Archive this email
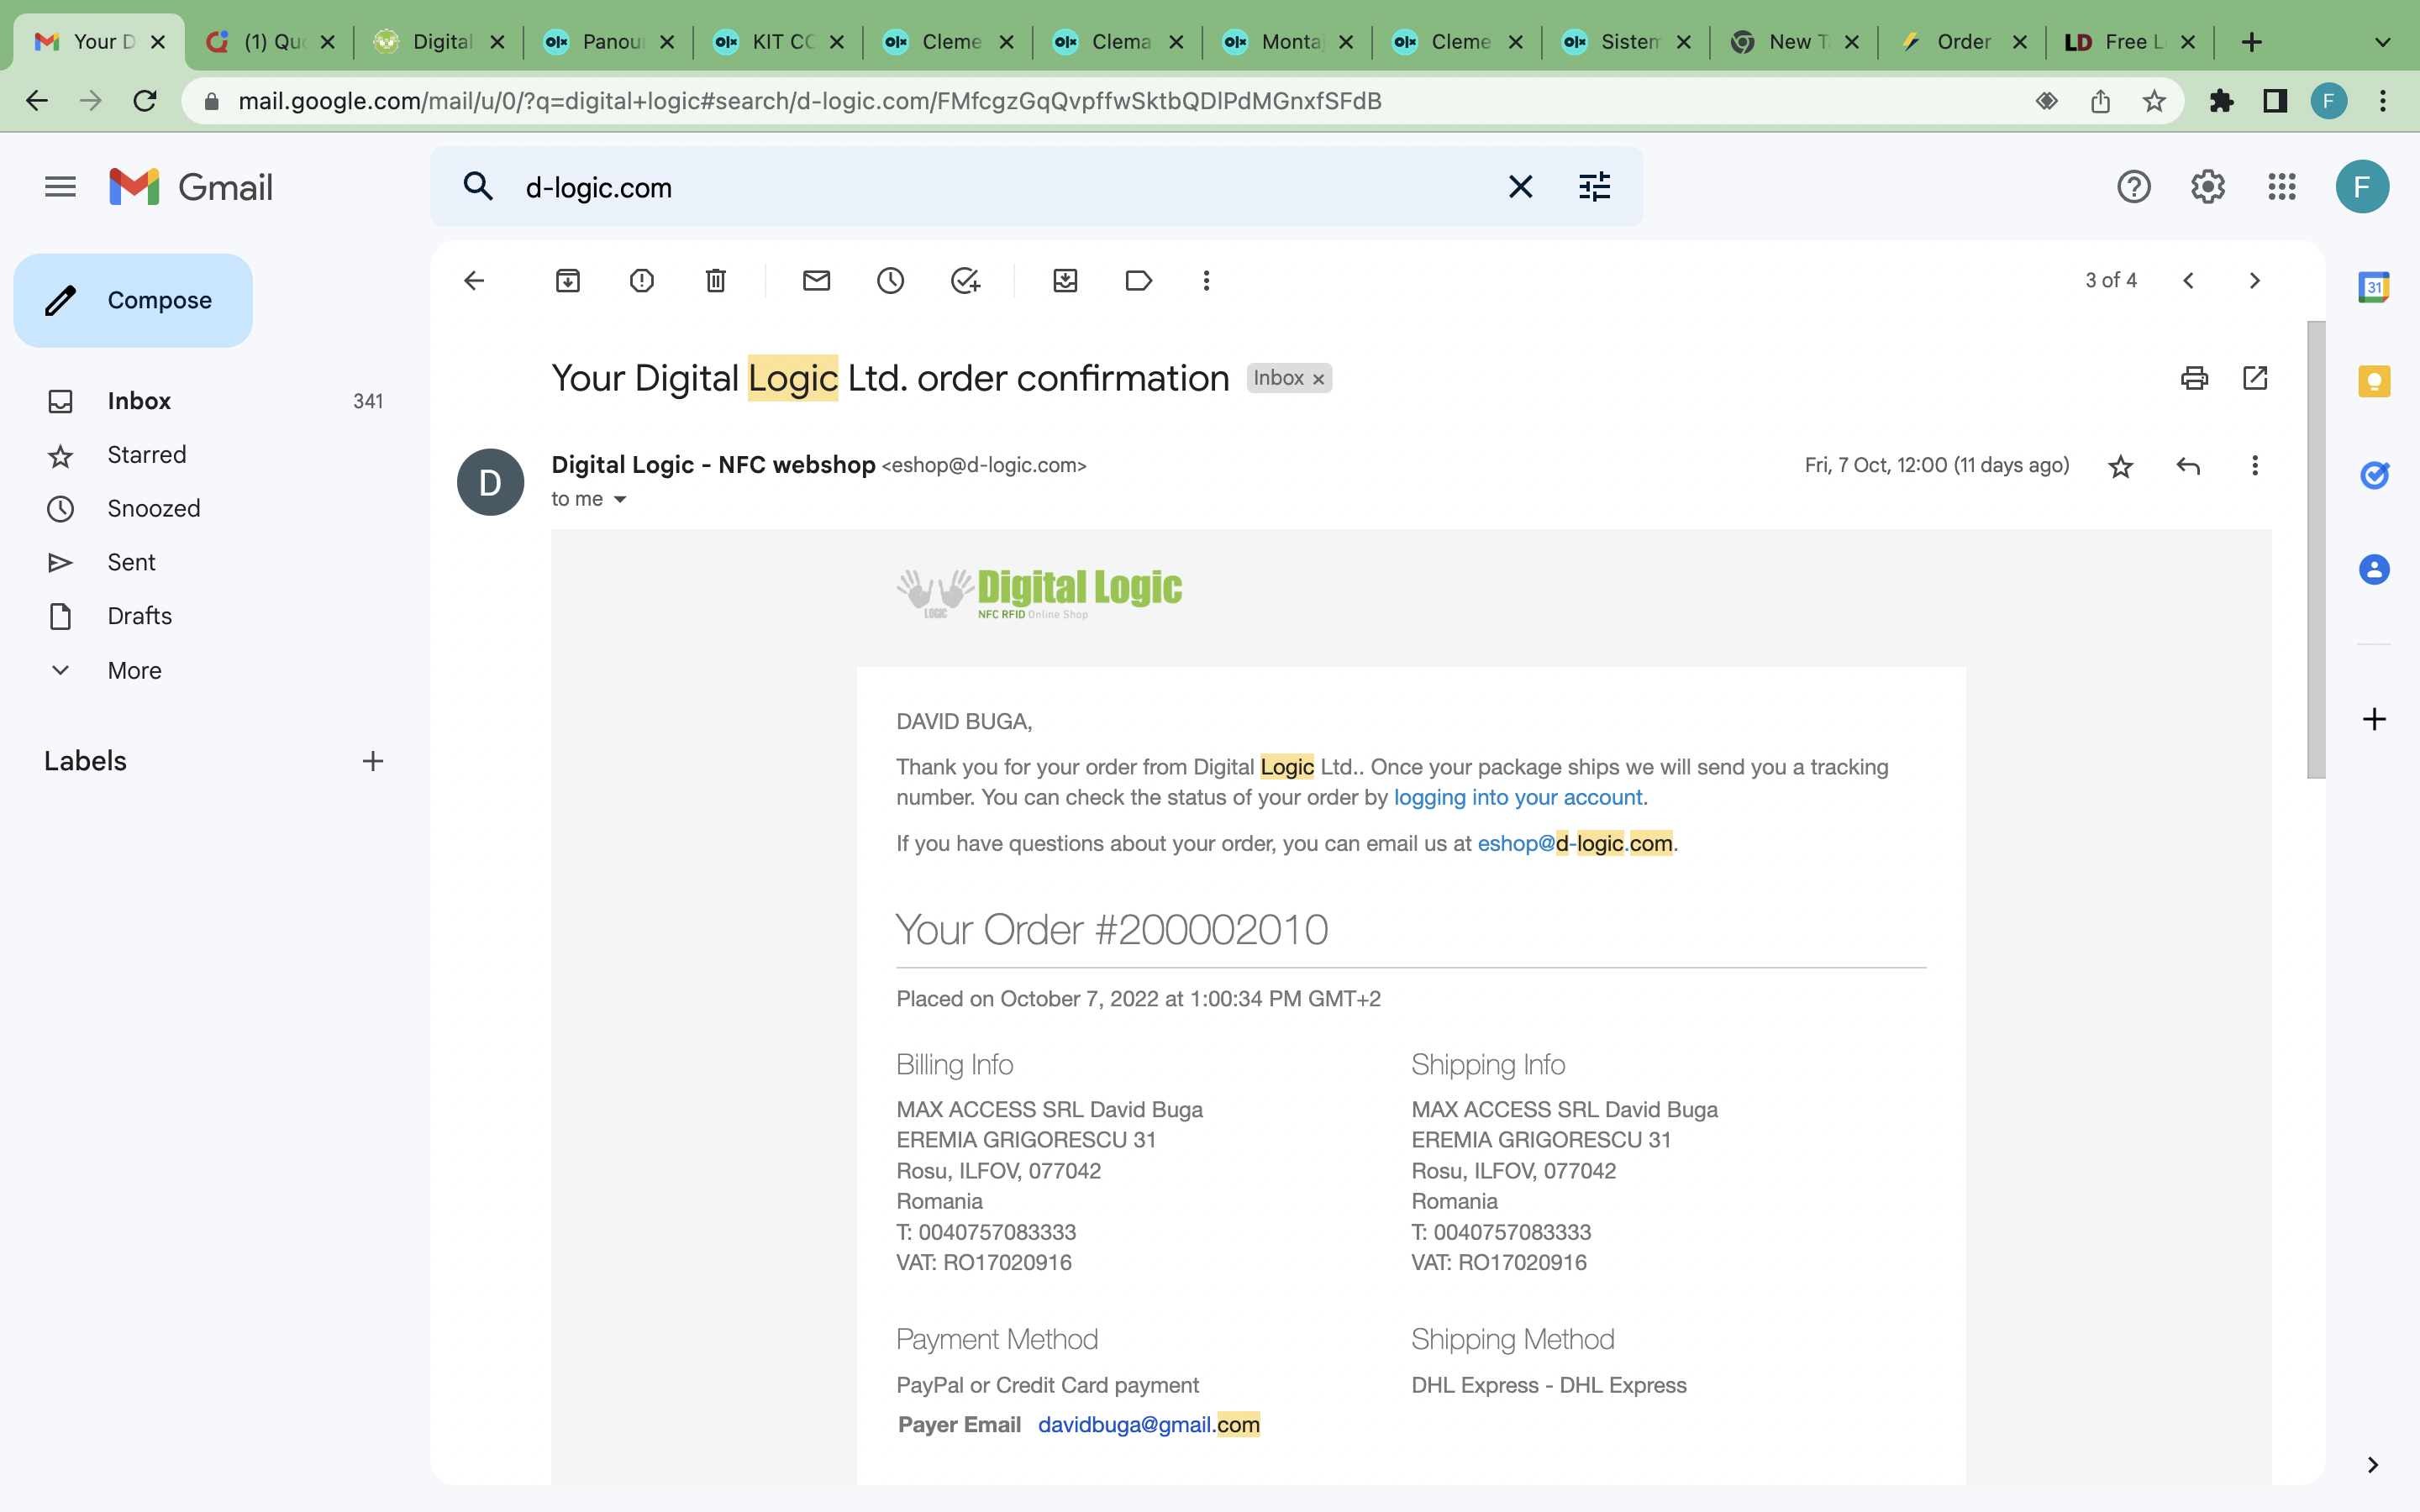The height and width of the screenshot is (1512, 2420). click(568, 281)
